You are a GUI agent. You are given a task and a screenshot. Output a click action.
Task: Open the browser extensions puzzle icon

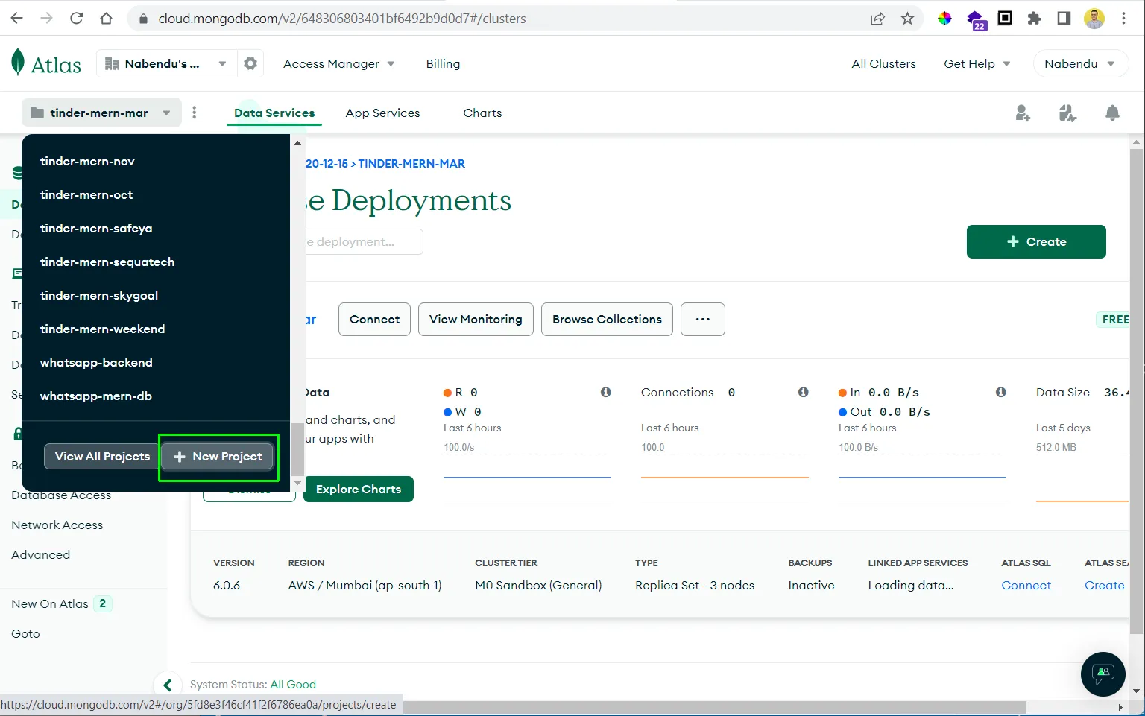pyautogui.click(x=1034, y=19)
